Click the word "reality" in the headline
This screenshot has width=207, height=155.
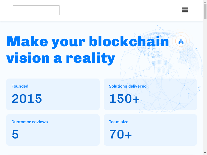[91, 58]
